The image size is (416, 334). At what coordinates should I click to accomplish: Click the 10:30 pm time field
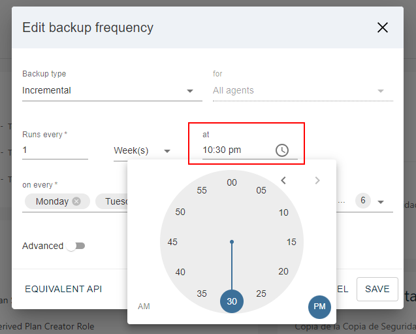coord(235,150)
